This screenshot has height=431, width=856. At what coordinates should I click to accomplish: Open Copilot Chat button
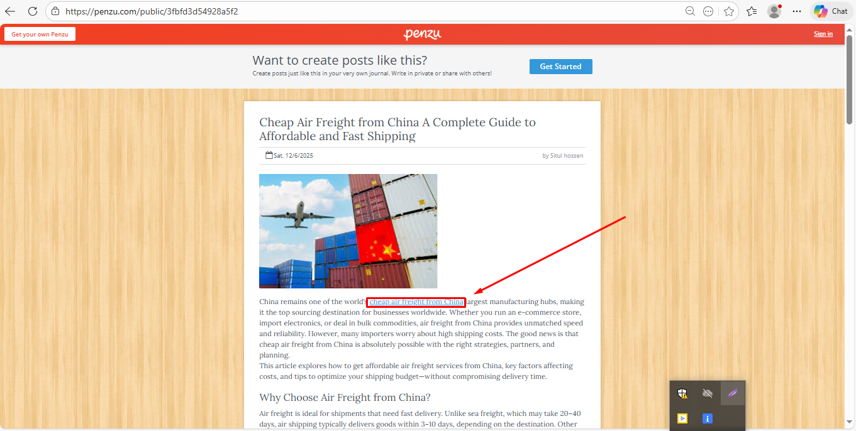[x=831, y=11]
